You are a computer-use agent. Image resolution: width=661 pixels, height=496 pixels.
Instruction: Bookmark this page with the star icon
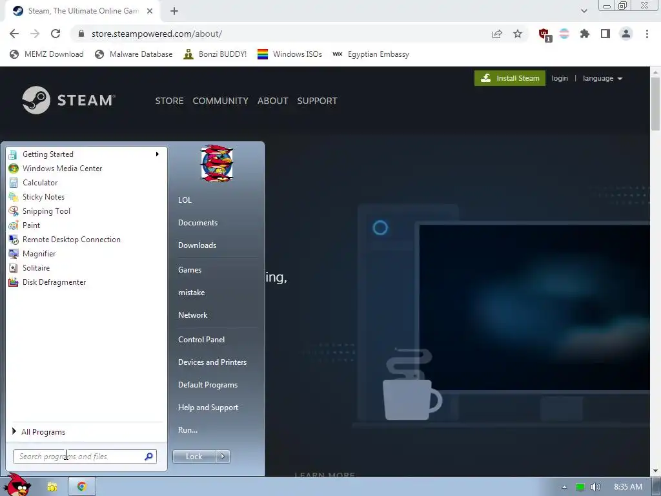(x=518, y=34)
